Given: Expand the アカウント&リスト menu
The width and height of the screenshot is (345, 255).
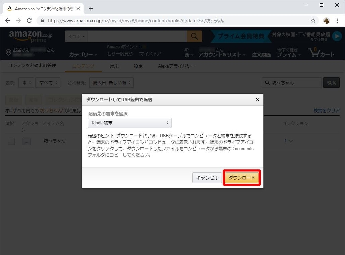Looking at the screenshot, I should point(222,54).
